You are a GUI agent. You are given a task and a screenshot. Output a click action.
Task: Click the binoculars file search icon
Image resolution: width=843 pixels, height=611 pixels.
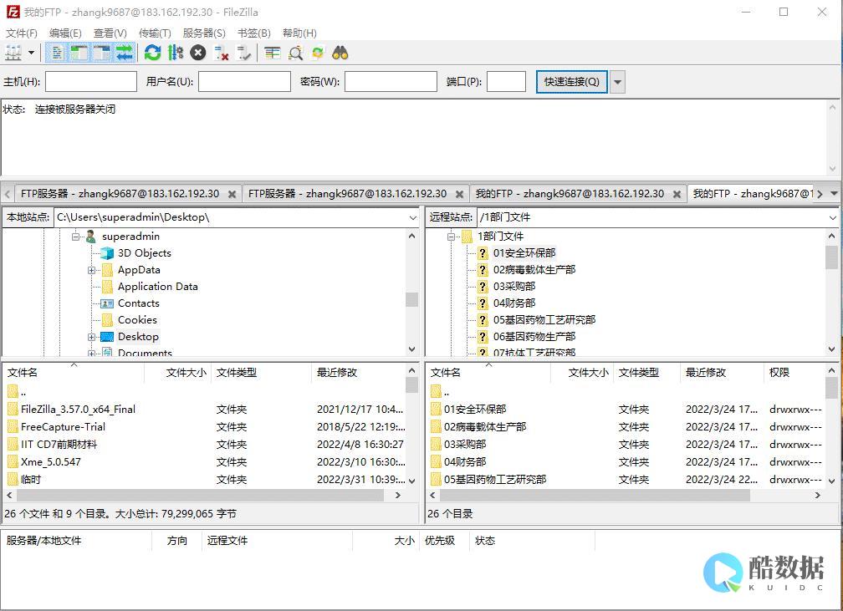click(340, 53)
